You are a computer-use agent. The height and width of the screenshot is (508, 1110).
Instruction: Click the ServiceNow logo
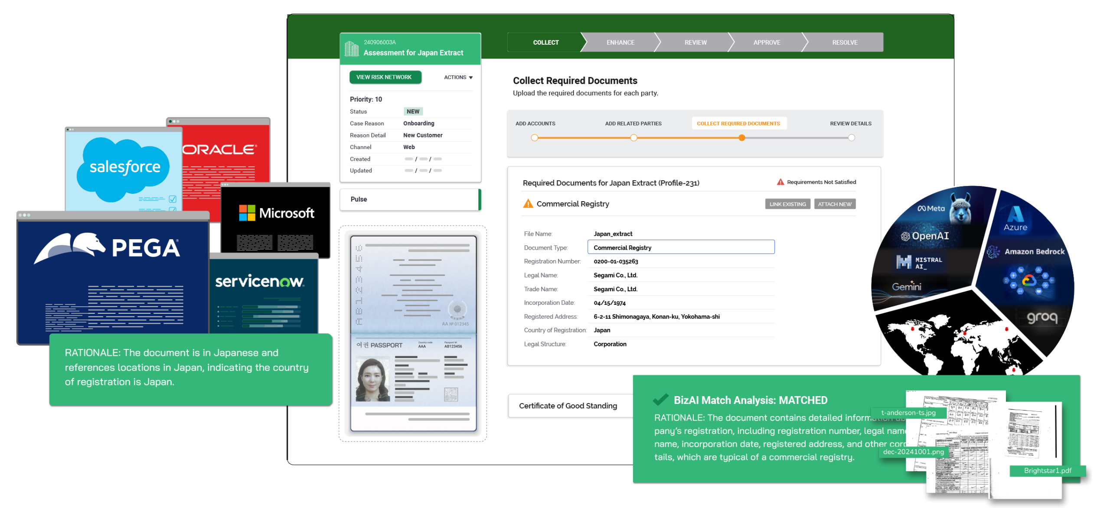(x=260, y=281)
